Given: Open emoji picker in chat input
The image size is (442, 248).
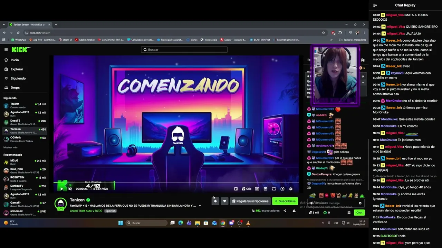Looking at the screenshot, I should [360, 203].
